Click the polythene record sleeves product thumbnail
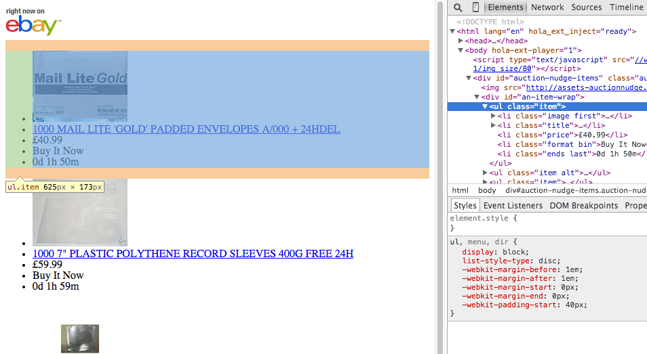Image resolution: width=647 pixels, height=354 pixels. pos(80,213)
